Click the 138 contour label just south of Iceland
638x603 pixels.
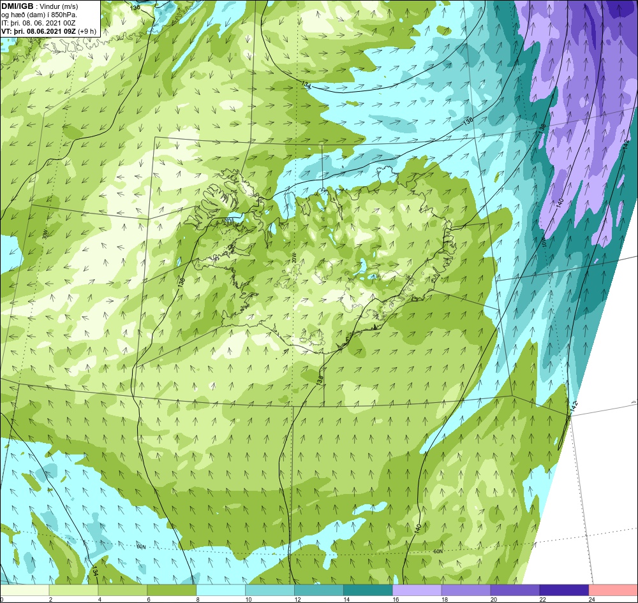pos(320,381)
